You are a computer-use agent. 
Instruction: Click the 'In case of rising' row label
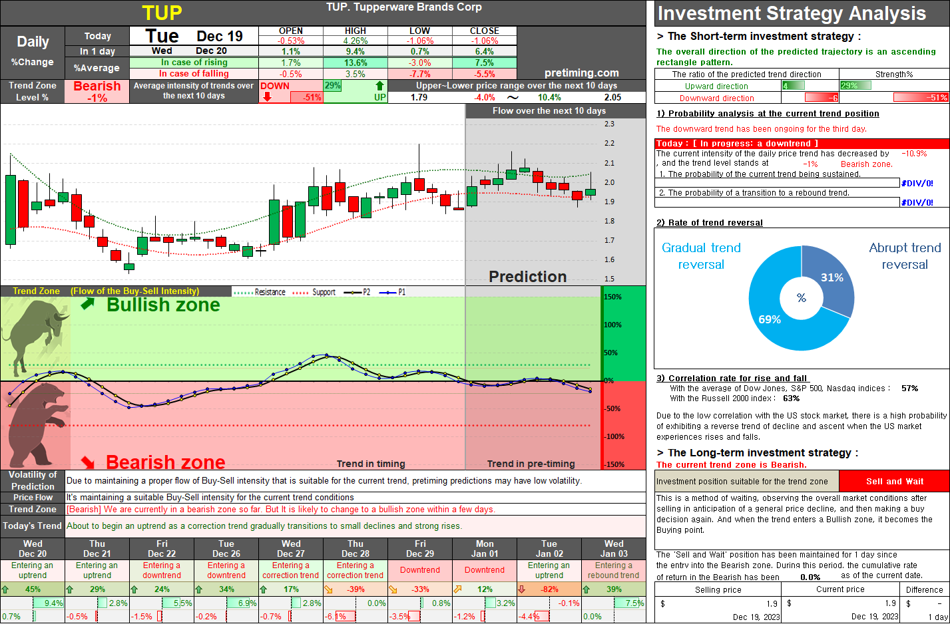(194, 63)
